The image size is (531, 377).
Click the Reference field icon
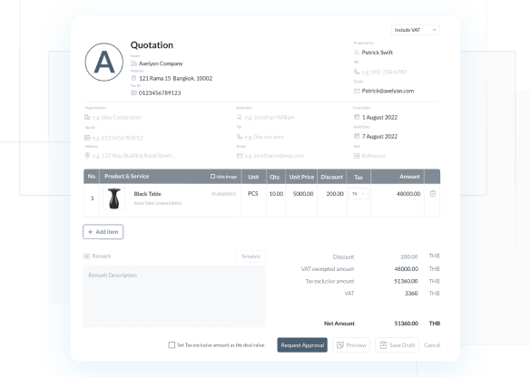[x=357, y=156]
